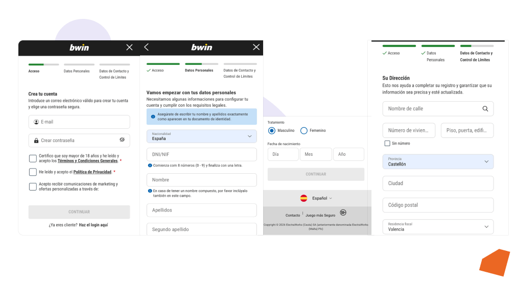
Task: Focus the Nombre input field
Action: click(x=201, y=180)
